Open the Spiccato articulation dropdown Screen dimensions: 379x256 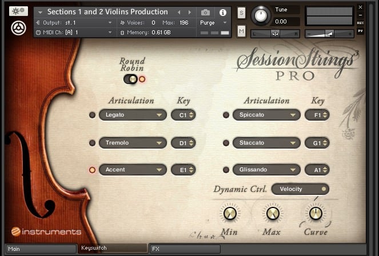click(266, 115)
